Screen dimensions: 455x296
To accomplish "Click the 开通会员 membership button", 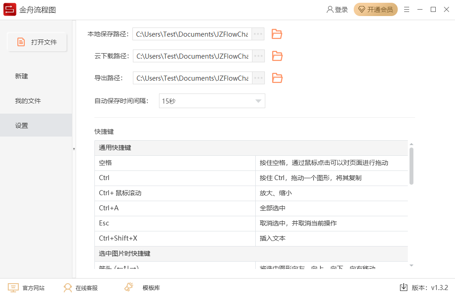I will 375,10.
